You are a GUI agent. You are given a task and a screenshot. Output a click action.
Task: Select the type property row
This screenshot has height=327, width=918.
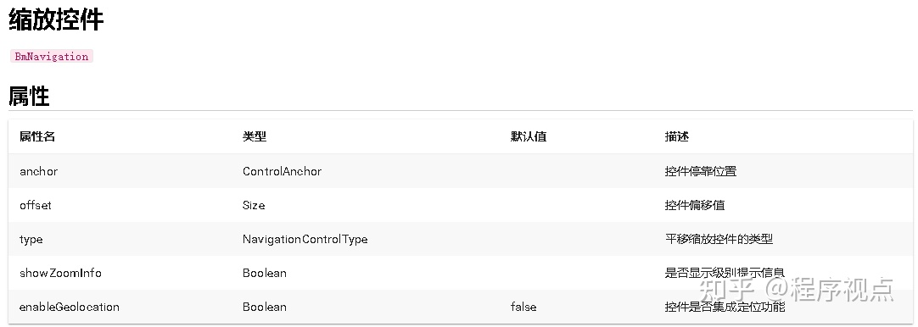coord(460,239)
